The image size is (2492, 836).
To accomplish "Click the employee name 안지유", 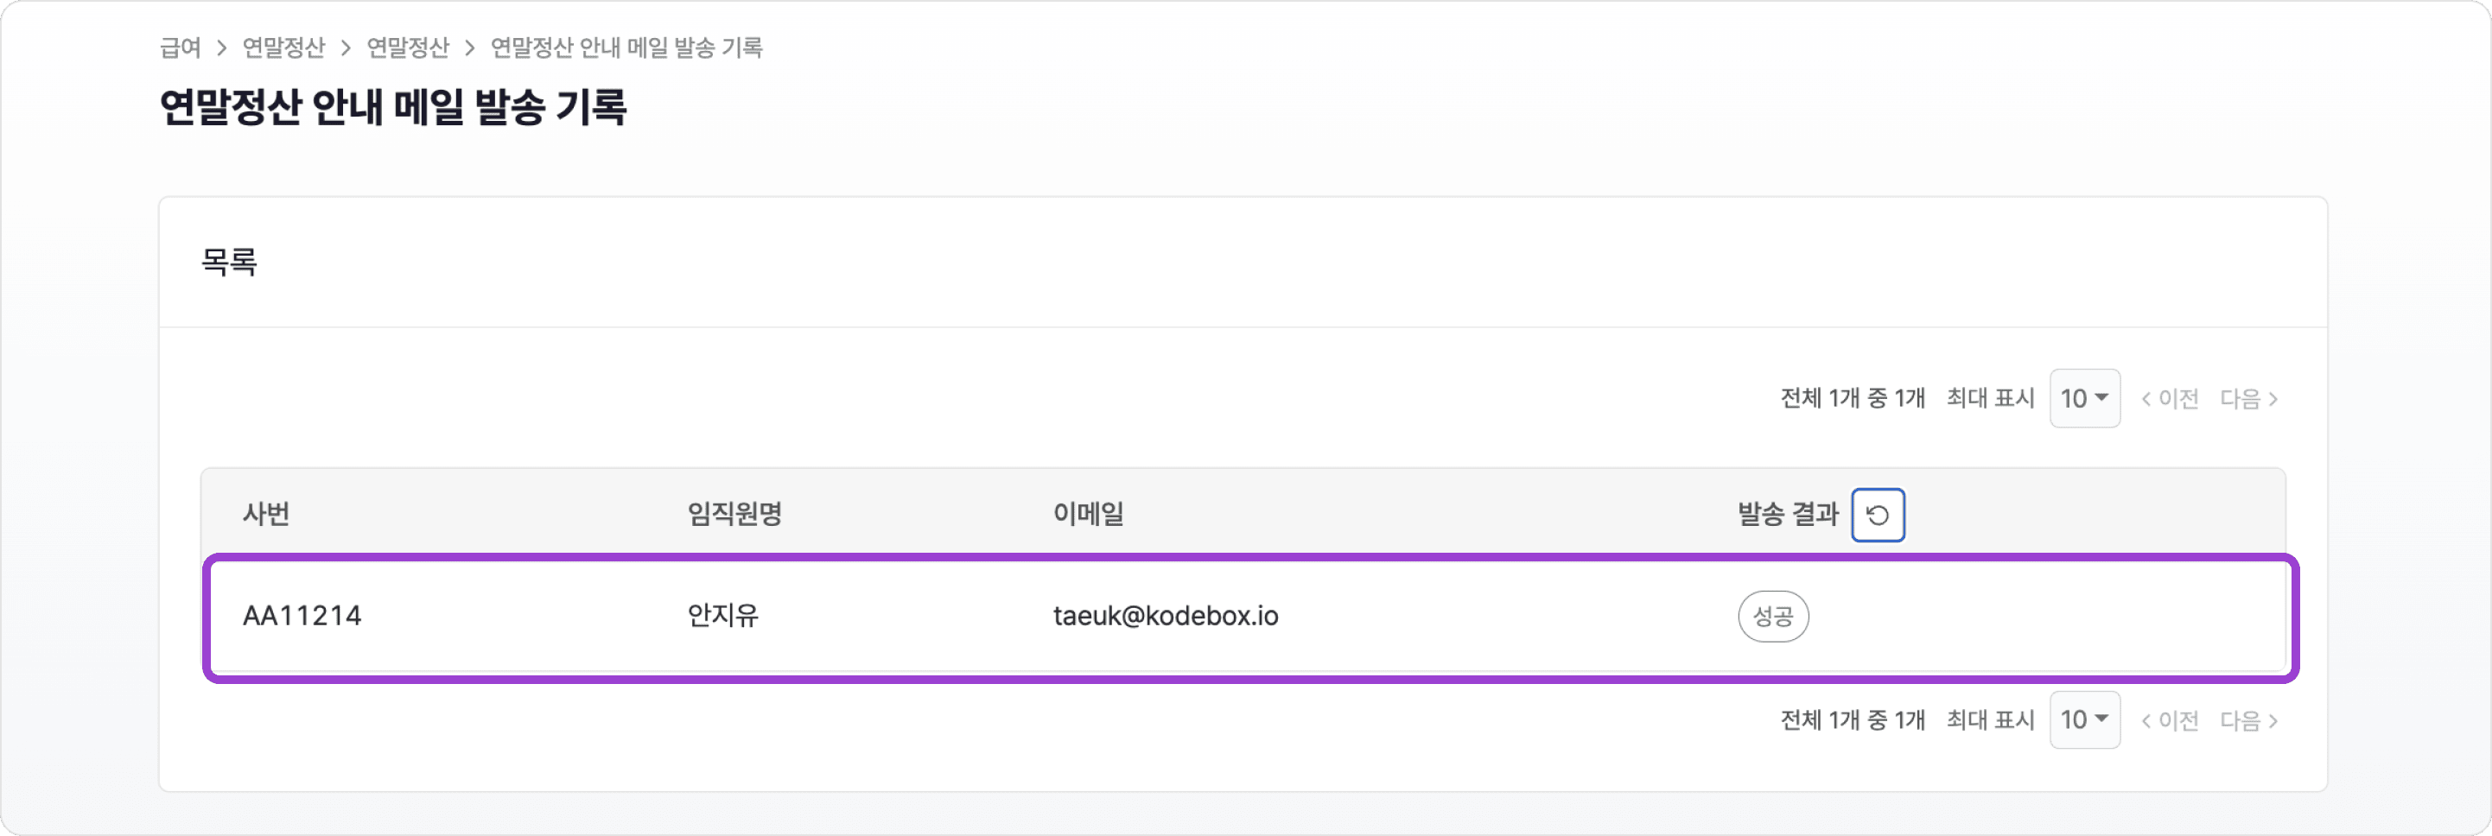I will pos(722,617).
